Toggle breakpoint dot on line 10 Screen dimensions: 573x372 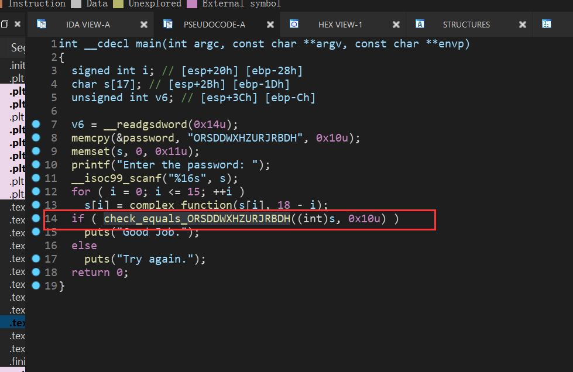point(36,164)
